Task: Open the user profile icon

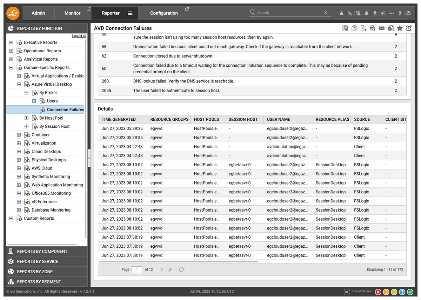Action: point(341,13)
